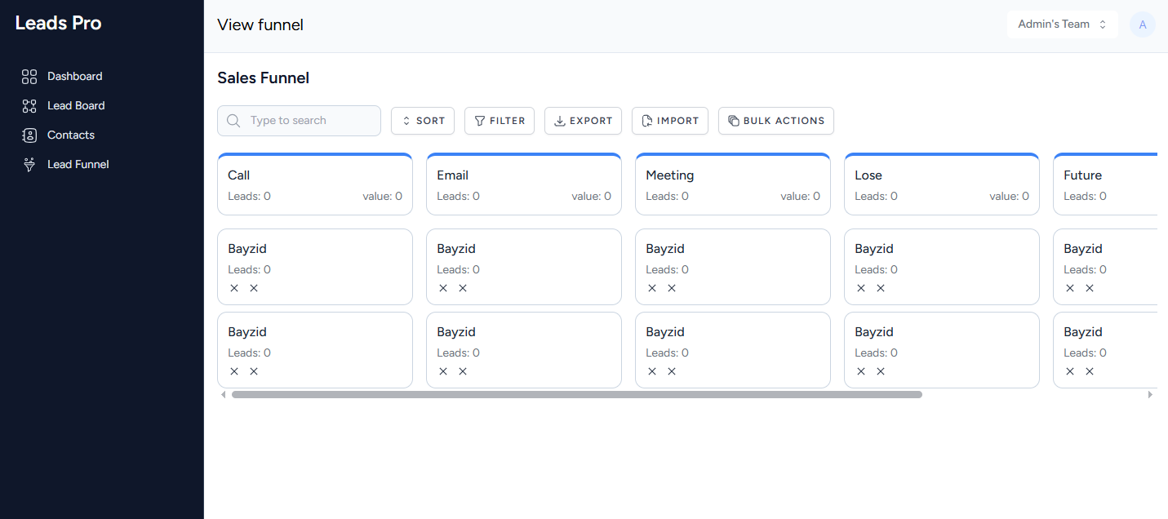Click the left X icon on the upper Bayzid card under Call

click(x=234, y=288)
